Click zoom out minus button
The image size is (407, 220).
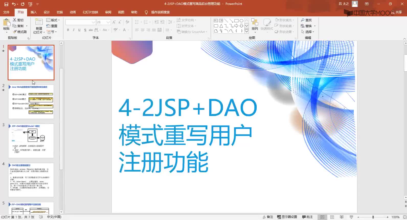[x=358, y=217]
